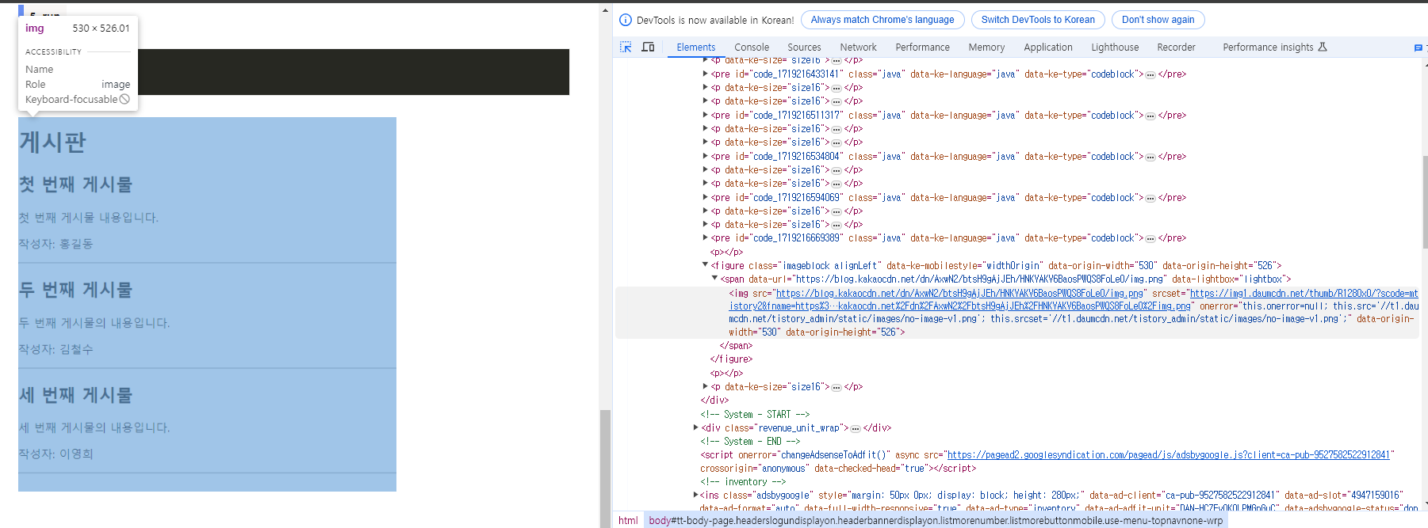Screen dimensions: 1428x528
Task: Toggle the device toolbar icon
Action: point(648,47)
